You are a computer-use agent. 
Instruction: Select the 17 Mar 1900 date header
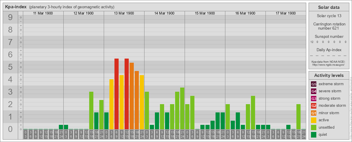pyautogui.click(x=285, y=13)
